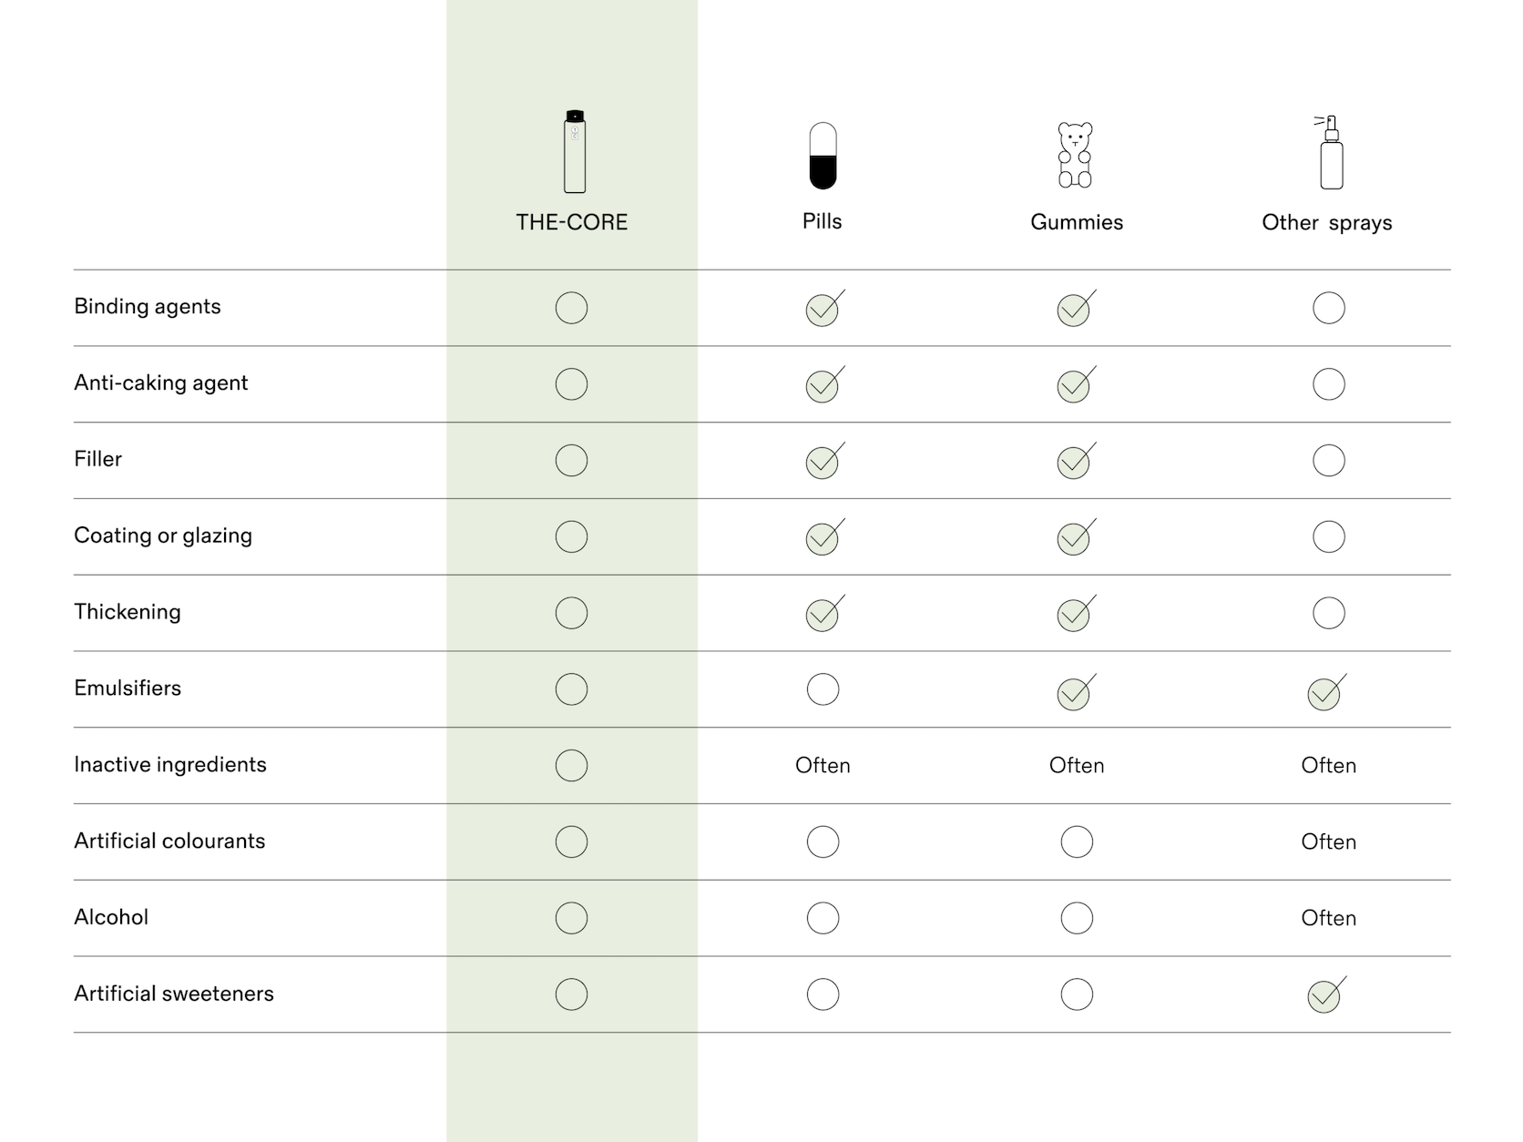Click the Gummies bear icon
This screenshot has height=1142, width=1523.
point(1075,155)
